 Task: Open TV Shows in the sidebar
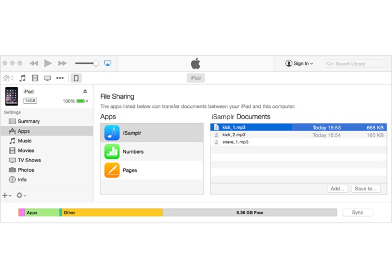point(47,160)
